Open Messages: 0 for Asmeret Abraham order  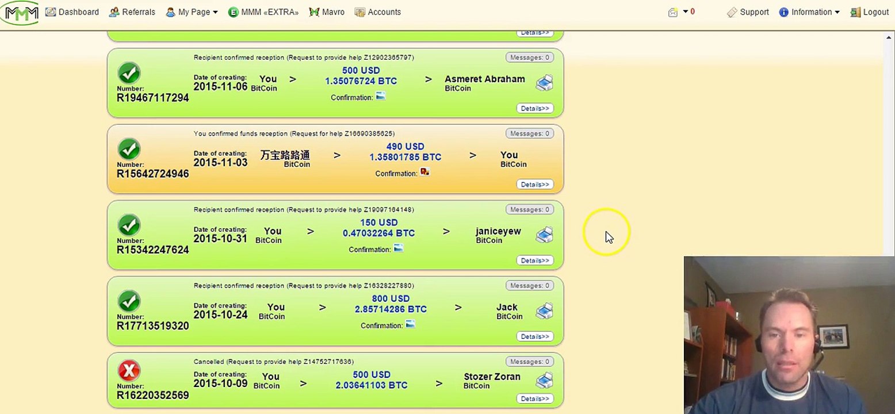(530, 57)
